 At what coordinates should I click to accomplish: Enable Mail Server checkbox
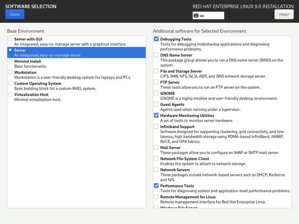156,147
